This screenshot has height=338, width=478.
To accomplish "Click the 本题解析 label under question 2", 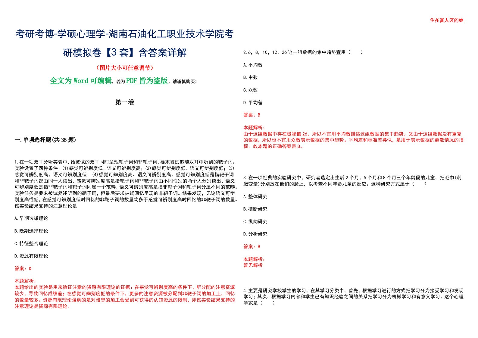I will (x=254, y=127).
